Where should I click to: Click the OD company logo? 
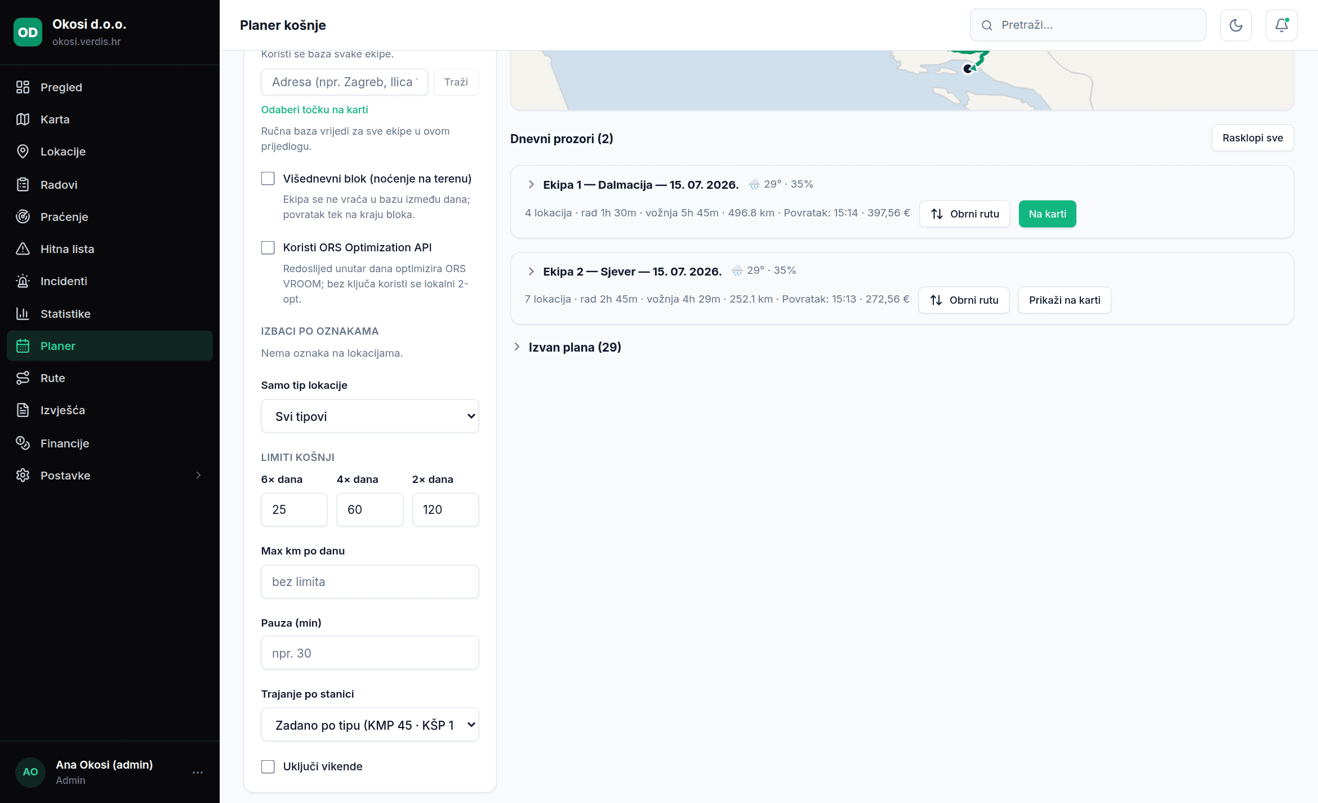(28, 32)
